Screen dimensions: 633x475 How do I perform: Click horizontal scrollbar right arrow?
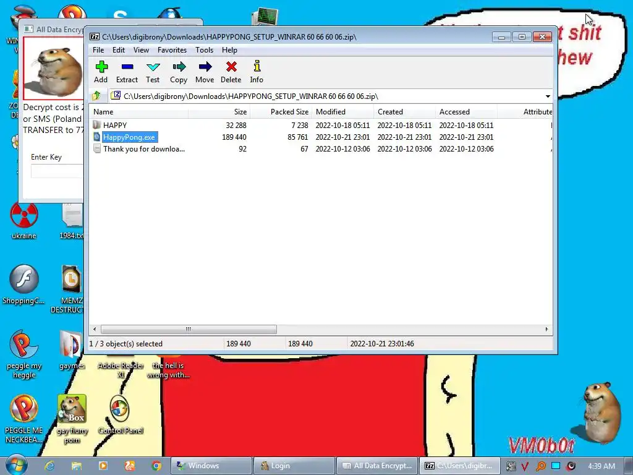coord(546,329)
